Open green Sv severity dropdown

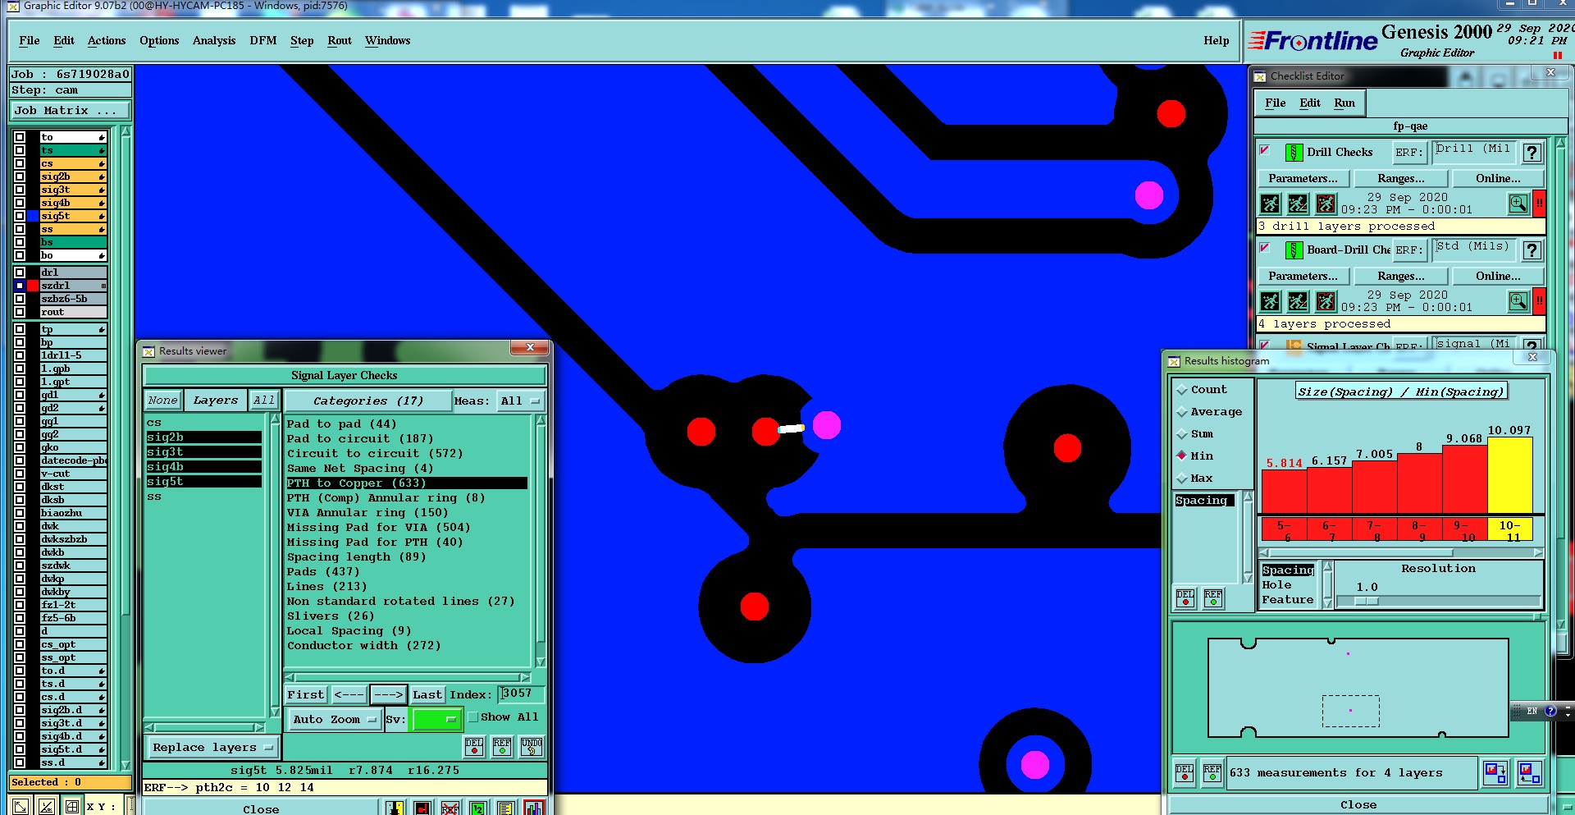(x=436, y=720)
